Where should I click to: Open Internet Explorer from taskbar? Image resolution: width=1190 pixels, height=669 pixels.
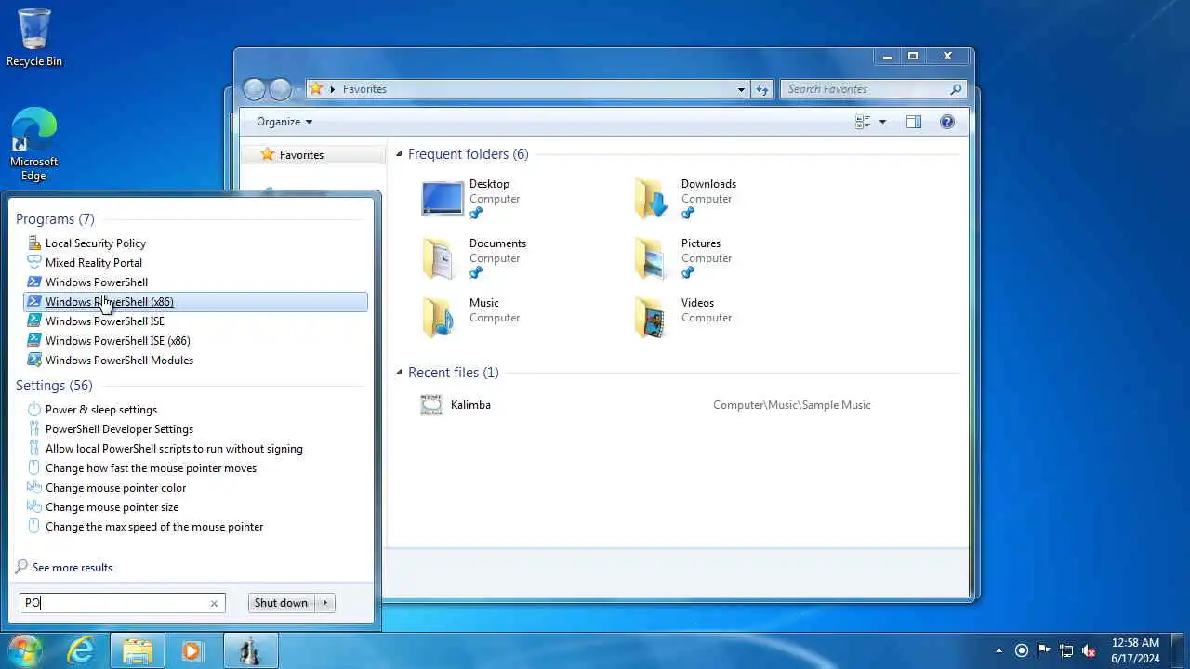pyautogui.click(x=82, y=650)
